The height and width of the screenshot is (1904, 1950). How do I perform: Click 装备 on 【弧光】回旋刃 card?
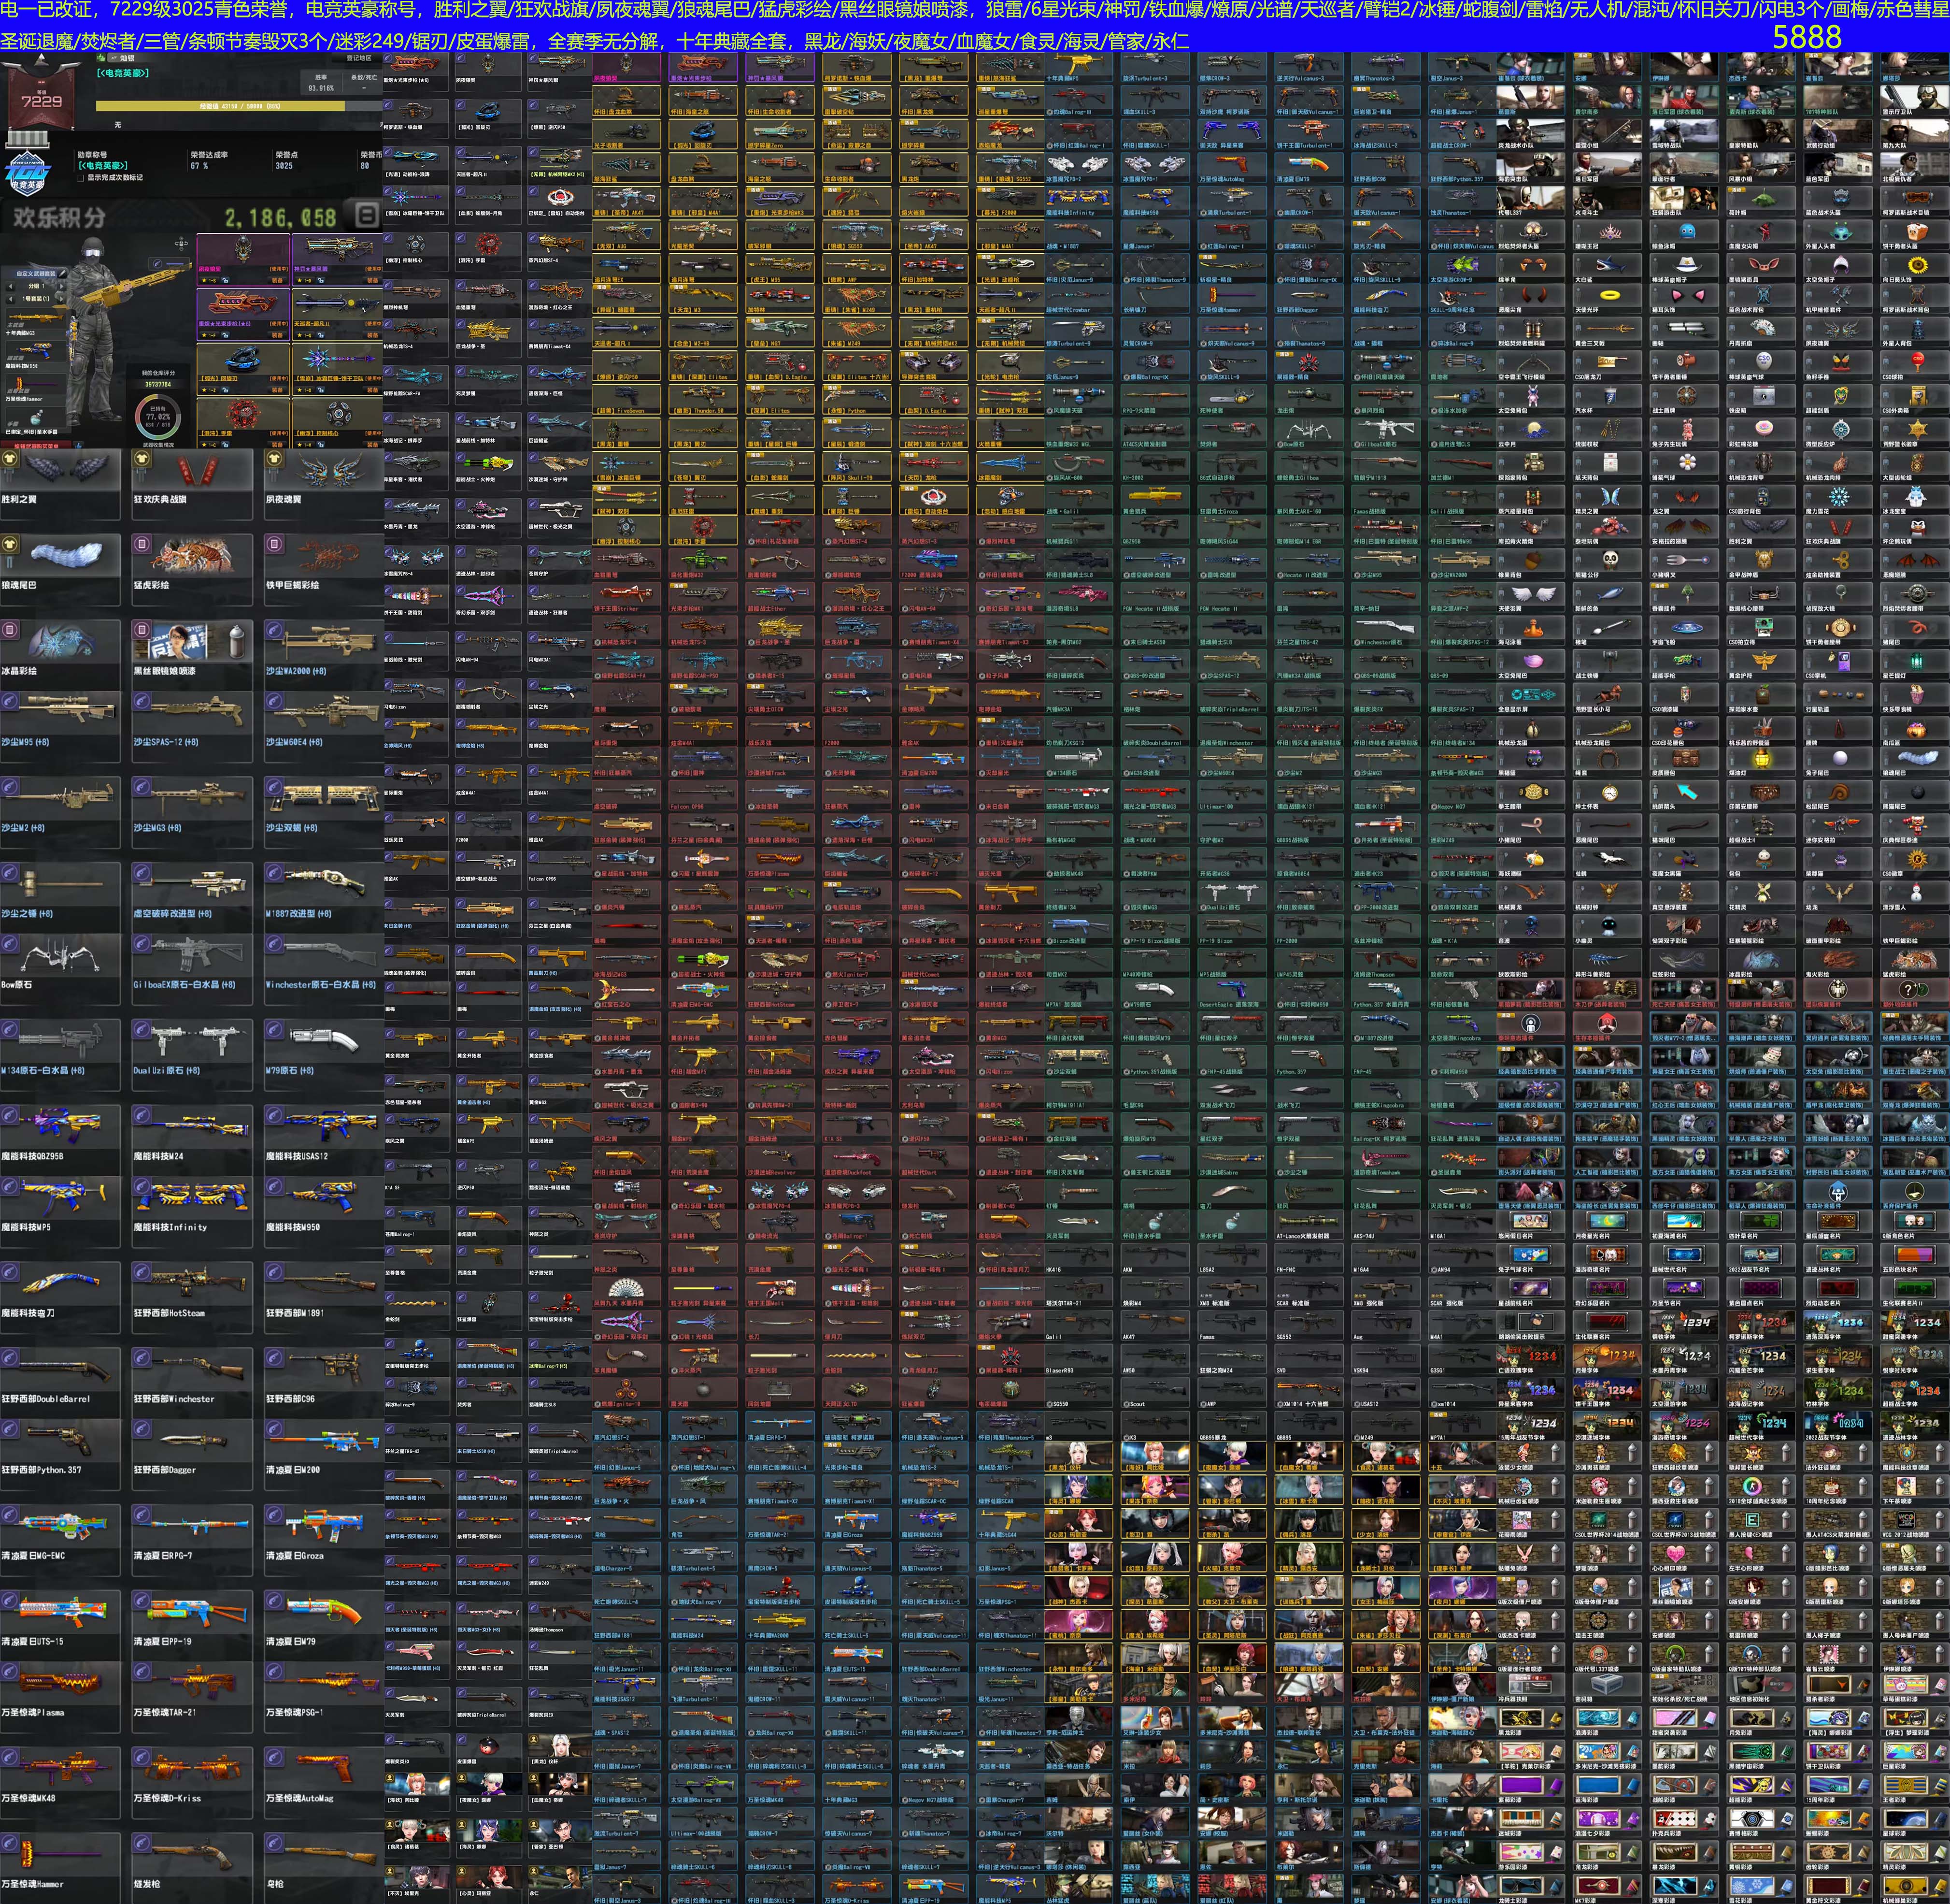point(277,390)
